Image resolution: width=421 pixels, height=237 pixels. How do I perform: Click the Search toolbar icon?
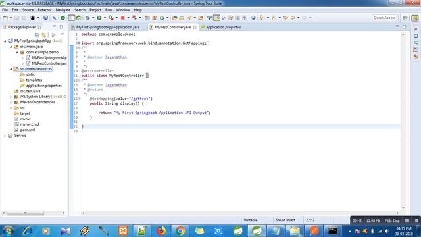pos(189,18)
